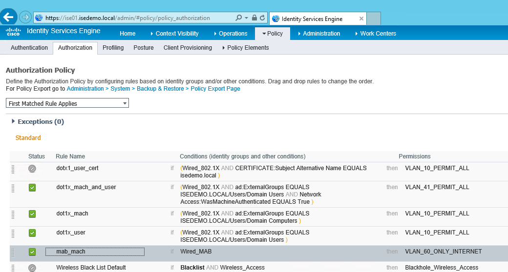
Task: Follow the Backup & Restore link
Action: click(160, 89)
